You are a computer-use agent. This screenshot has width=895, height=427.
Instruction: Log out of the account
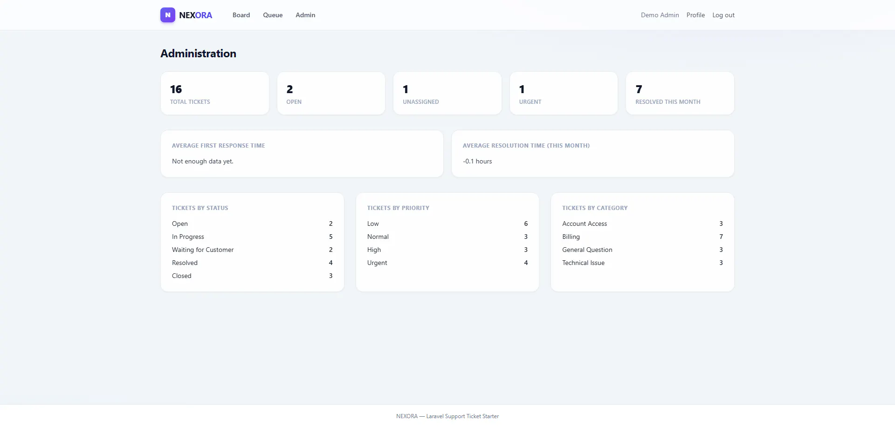(723, 15)
